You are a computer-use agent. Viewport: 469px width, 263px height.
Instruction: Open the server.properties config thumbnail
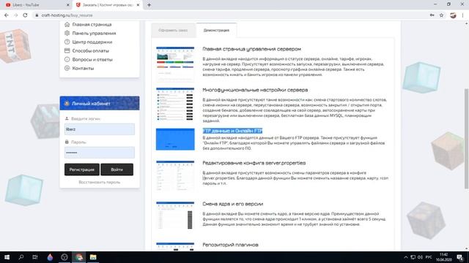point(175,176)
